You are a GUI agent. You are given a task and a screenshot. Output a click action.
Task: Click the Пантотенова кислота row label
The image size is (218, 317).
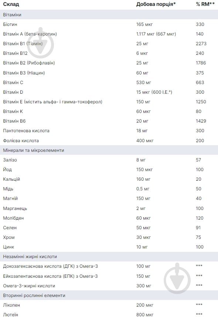tap(26, 131)
